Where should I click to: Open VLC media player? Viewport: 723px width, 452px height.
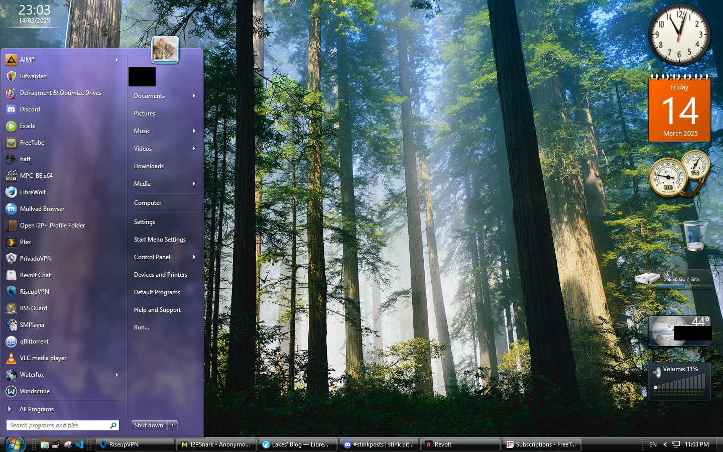43,358
